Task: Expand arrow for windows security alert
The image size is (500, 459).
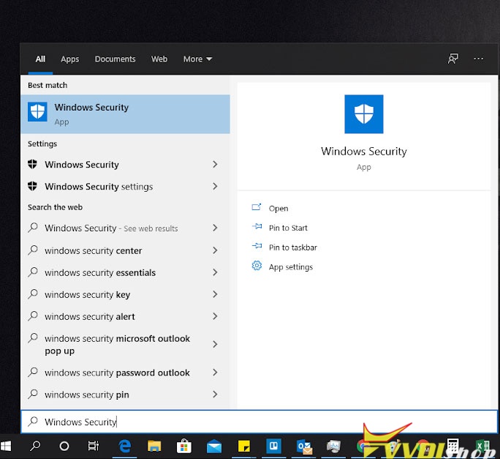Action: 215,316
